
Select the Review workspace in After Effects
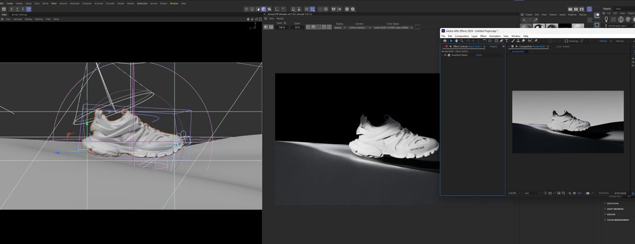pos(620,41)
